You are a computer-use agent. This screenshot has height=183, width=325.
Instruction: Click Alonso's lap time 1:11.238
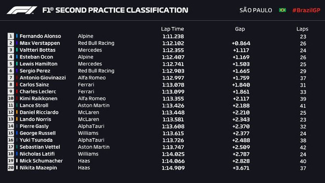coord(172,36)
